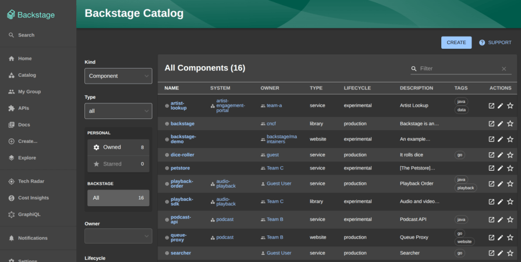Image resolution: width=521 pixels, height=262 pixels.
Task: View podcast-api external source icon
Action: [x=491, y=220]
